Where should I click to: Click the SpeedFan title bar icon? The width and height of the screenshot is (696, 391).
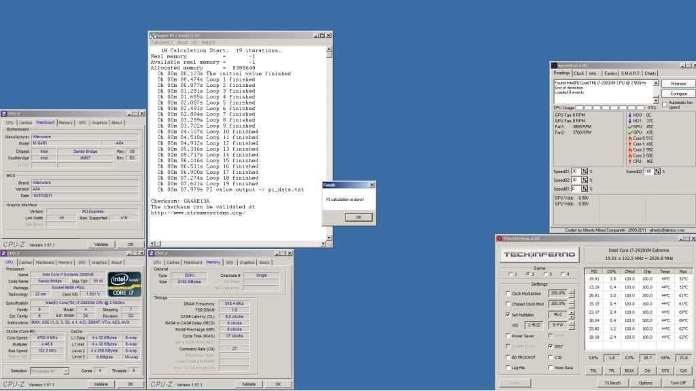[554, 65]
